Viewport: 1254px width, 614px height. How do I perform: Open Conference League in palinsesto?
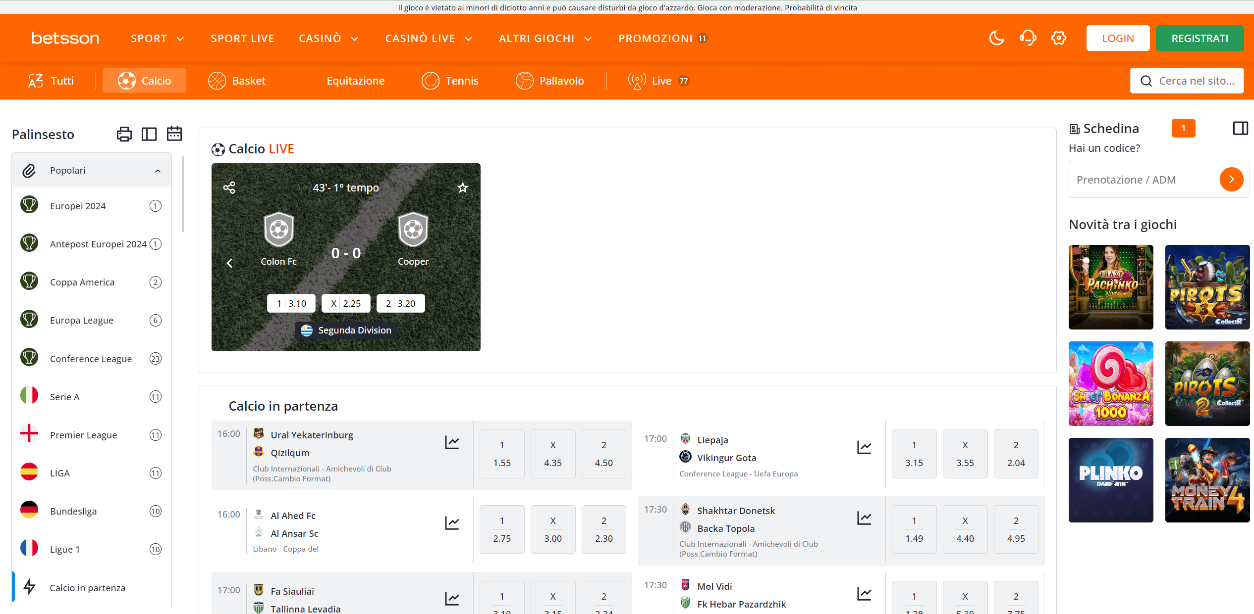pyautogui.click(x=92, y=359)
